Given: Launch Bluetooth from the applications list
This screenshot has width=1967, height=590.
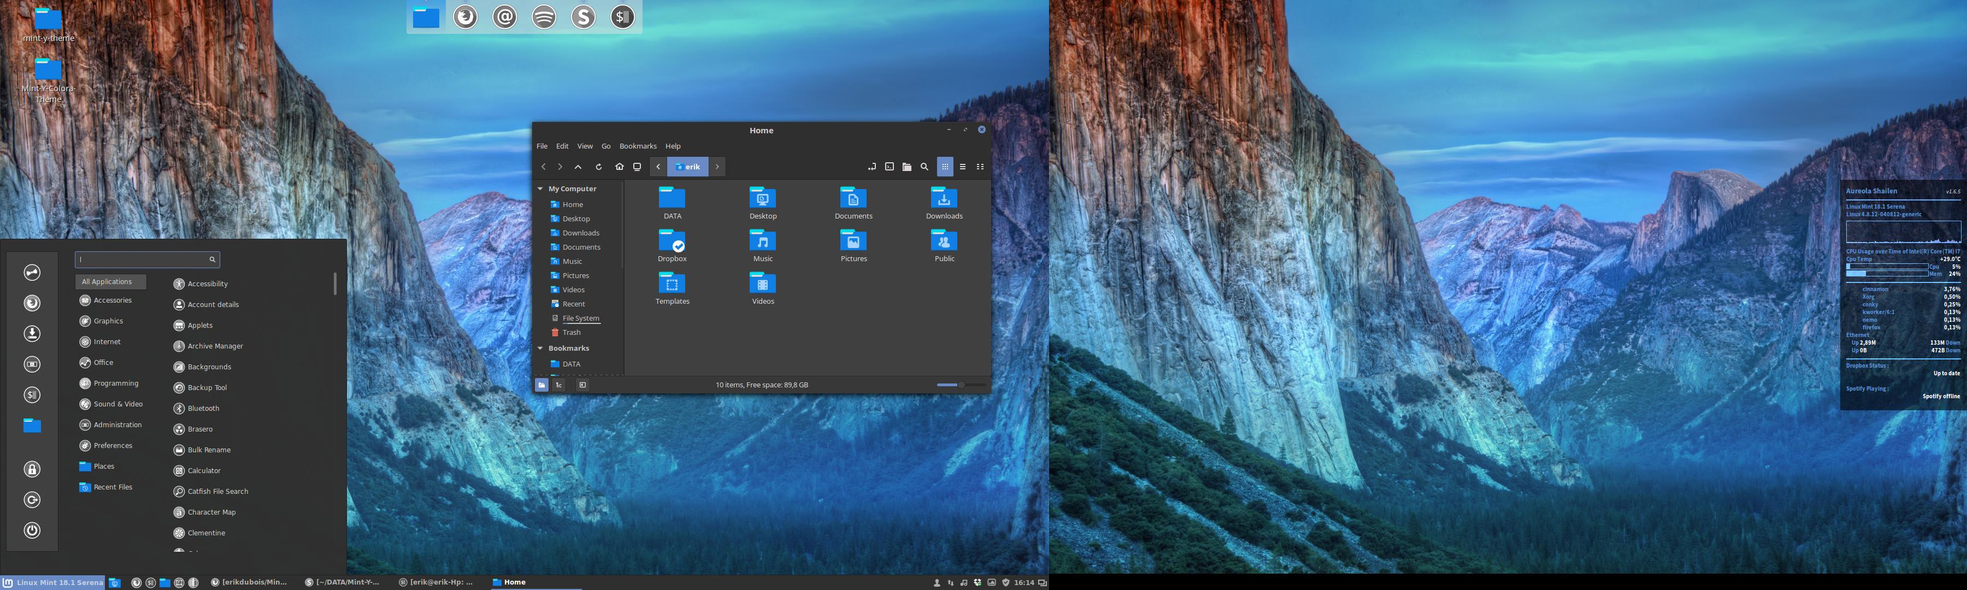Looking at the screenshot, I should [x=202, y=408].
